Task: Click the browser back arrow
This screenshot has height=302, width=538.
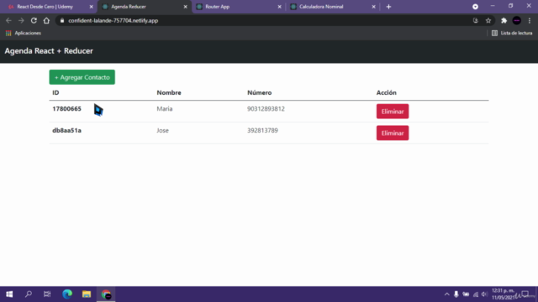Action: 8,20
